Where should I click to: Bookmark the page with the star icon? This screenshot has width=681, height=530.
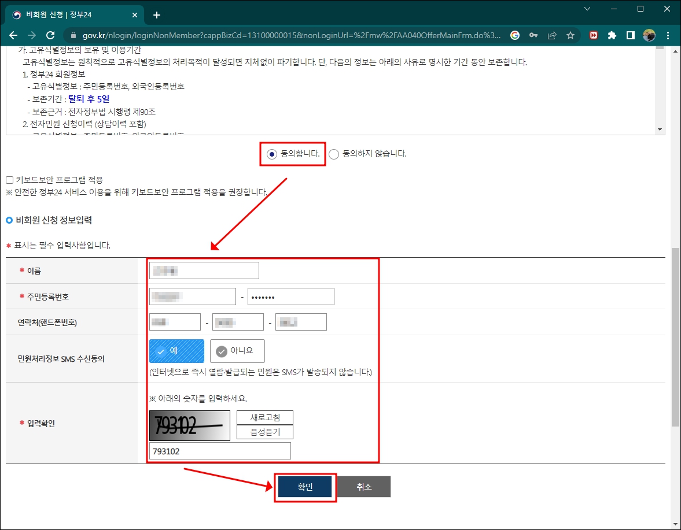[x=570, y=35]
